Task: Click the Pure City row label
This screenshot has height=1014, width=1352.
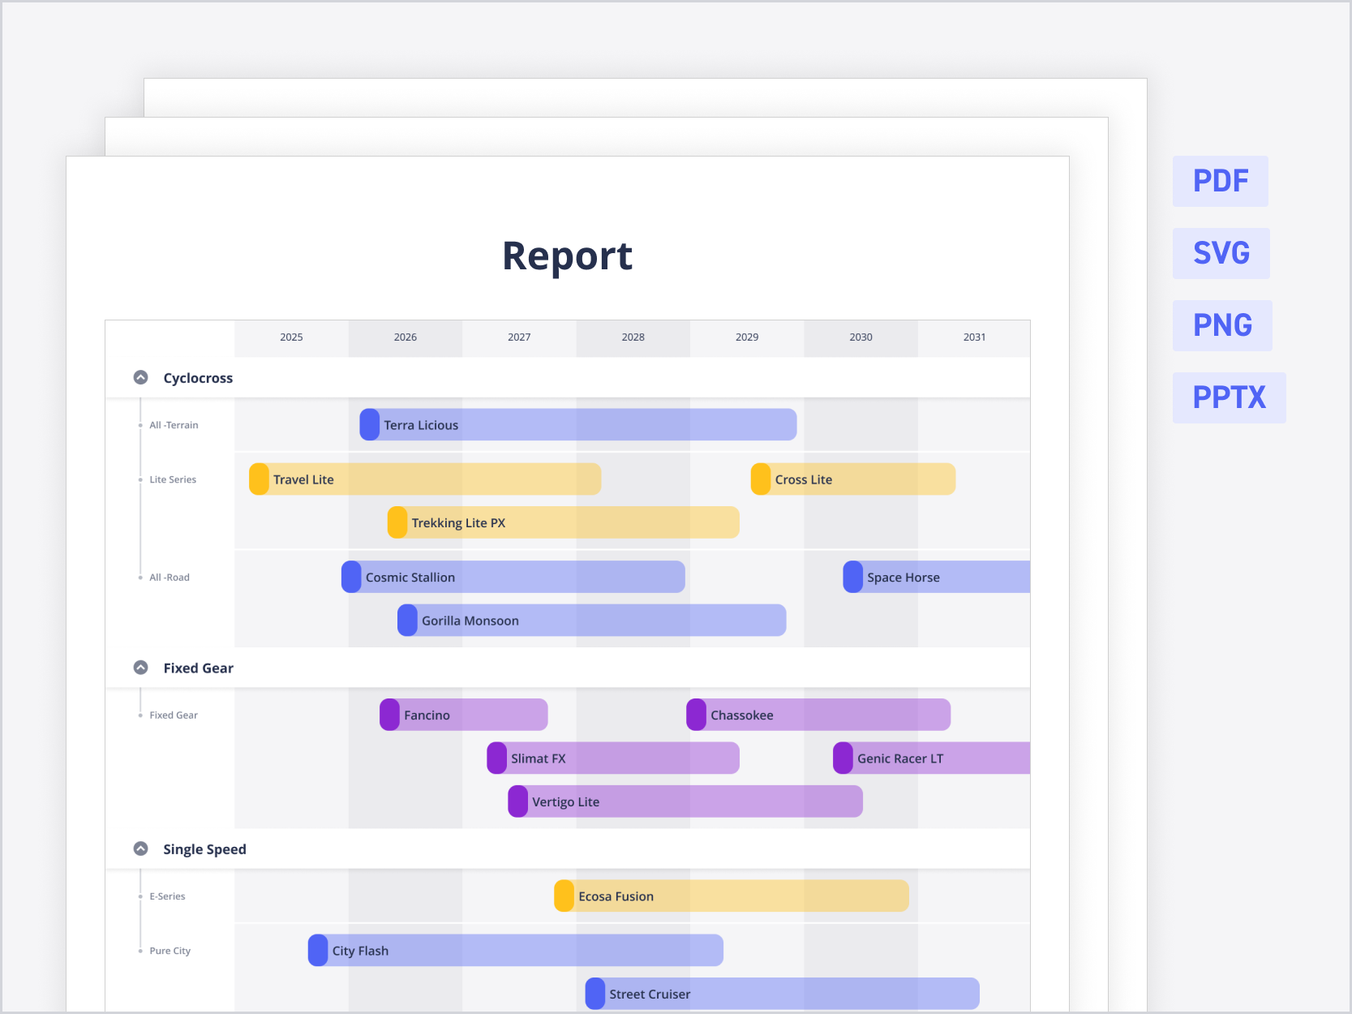Action: (170, 951)
